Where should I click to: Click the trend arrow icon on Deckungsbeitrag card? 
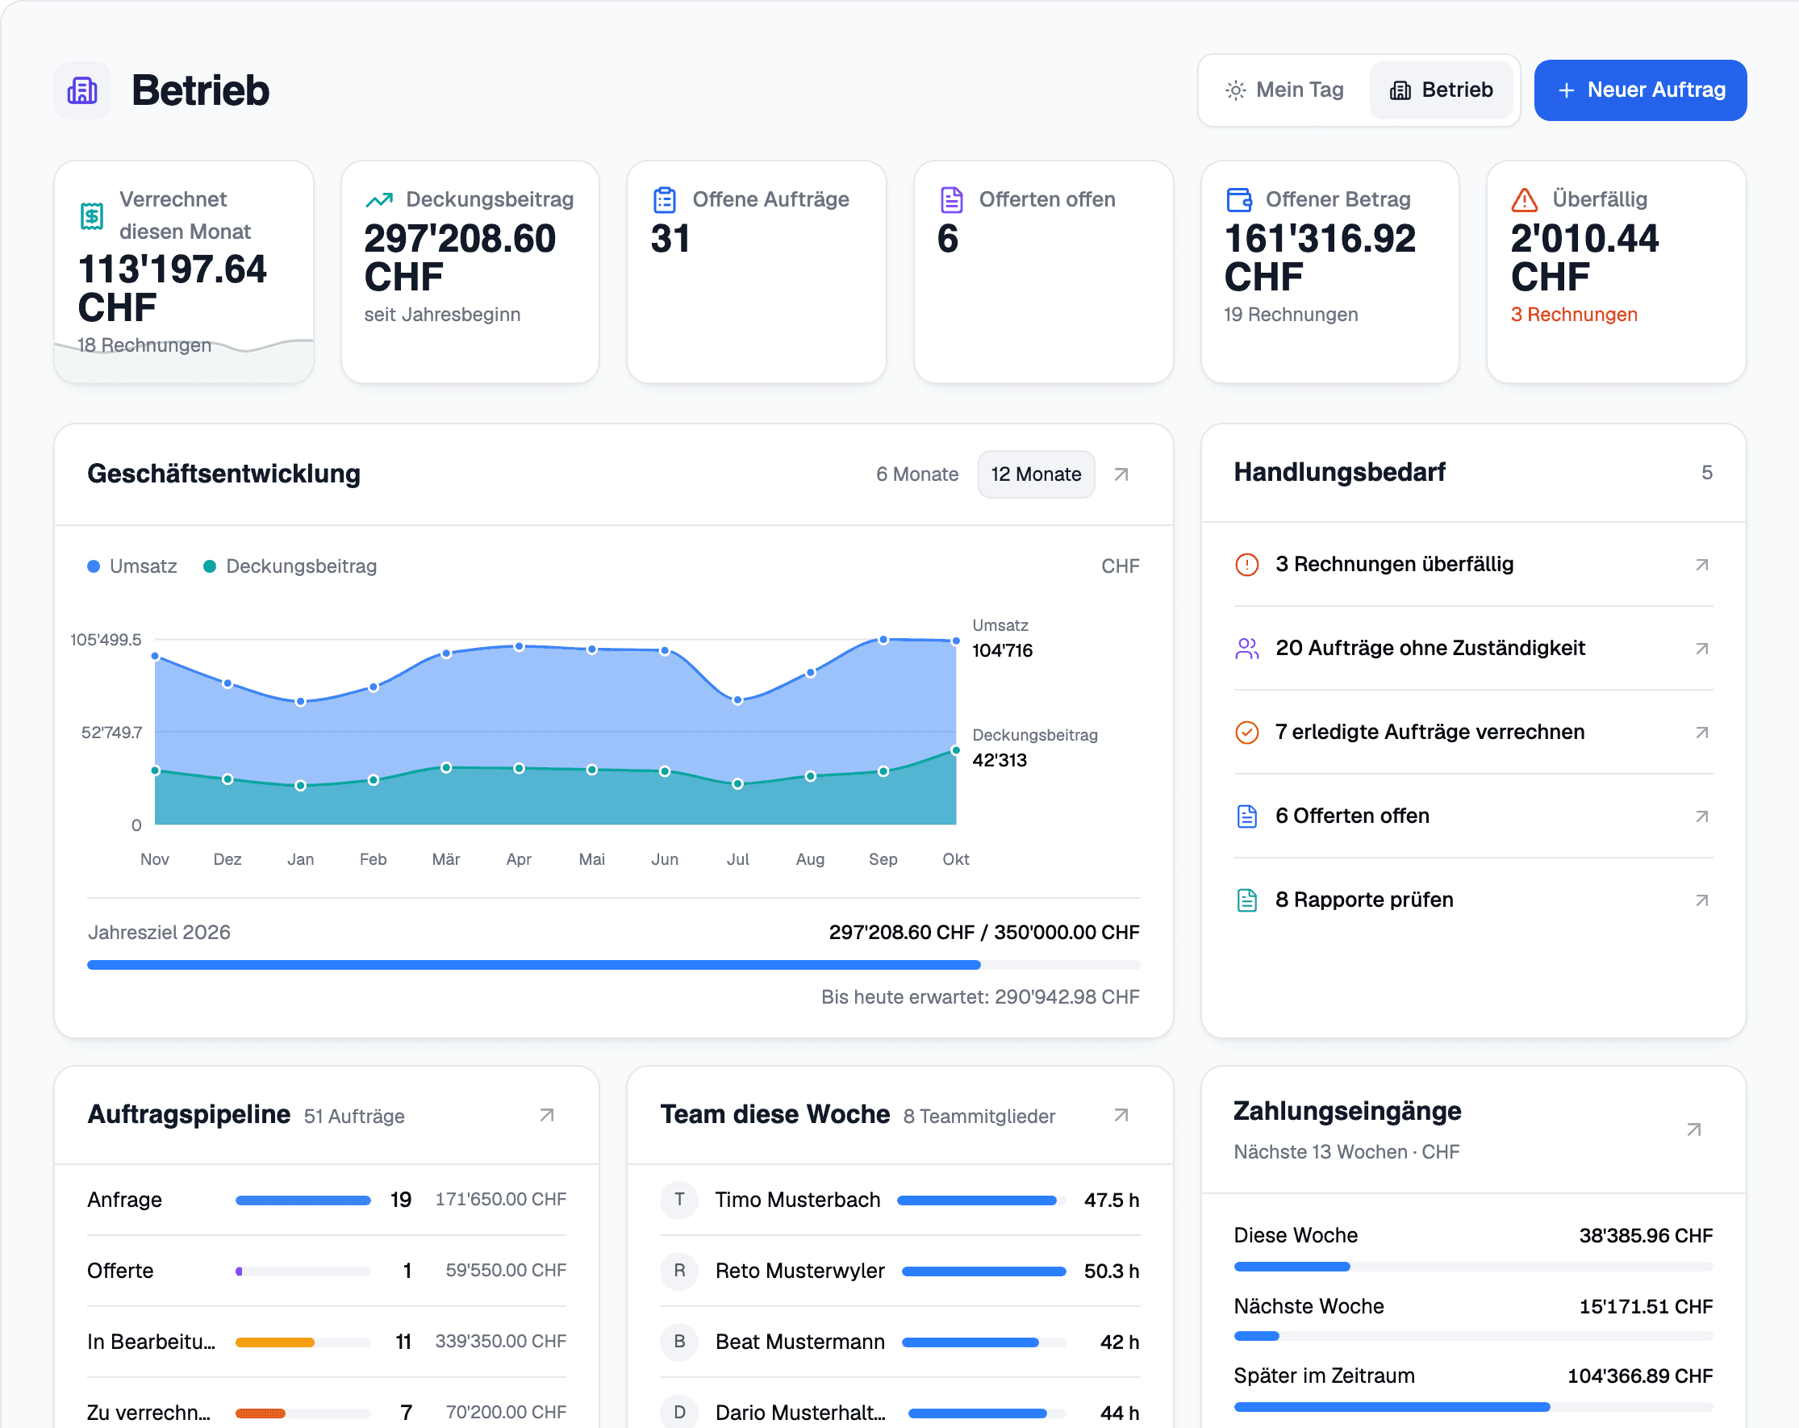tap(379, 199)
